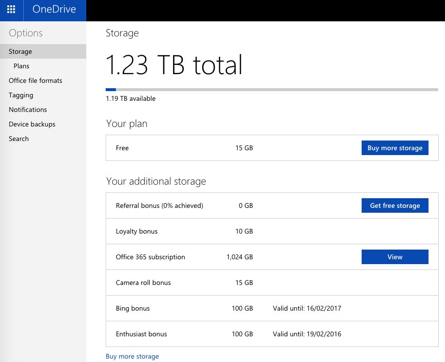Click the Enthusiast bonus expiry date 19/02/2016
The height and width of the screenshot is (362, 445).
(324, 334)
